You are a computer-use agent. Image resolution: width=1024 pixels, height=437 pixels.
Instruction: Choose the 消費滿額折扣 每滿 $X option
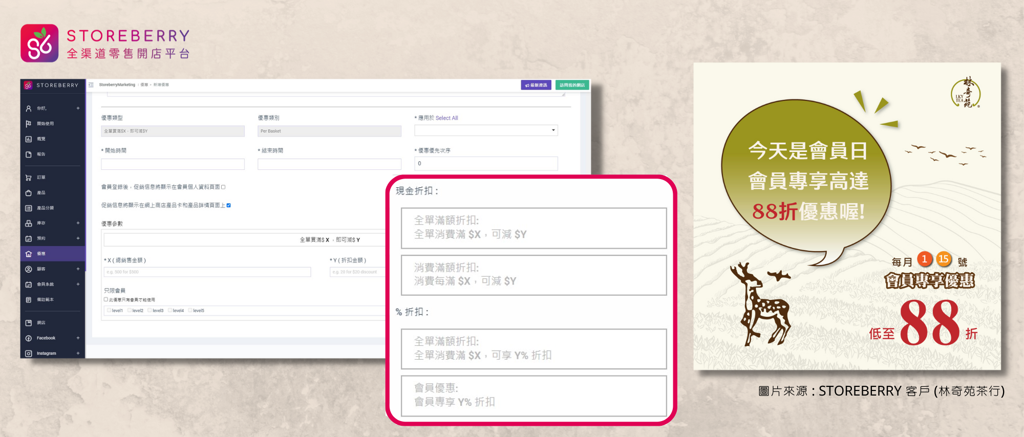[534, 275]
